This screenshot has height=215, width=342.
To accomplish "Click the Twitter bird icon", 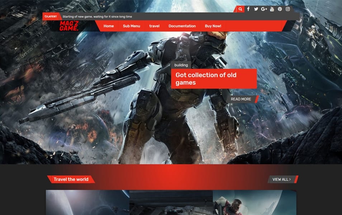I will click(256, 9).
